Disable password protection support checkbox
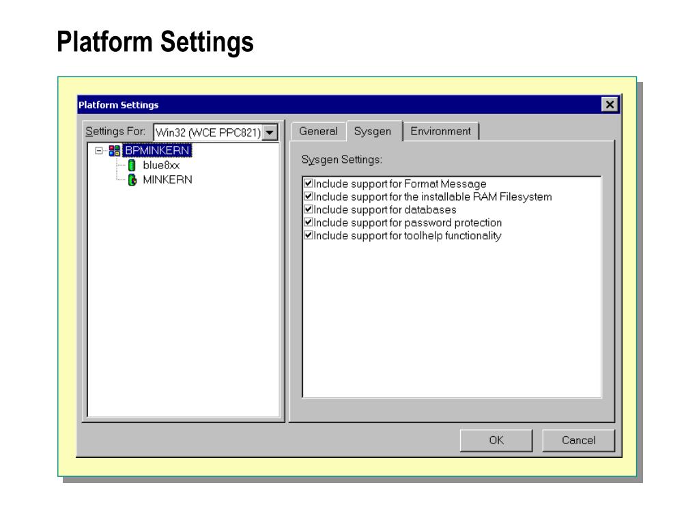 click(308, 222)
